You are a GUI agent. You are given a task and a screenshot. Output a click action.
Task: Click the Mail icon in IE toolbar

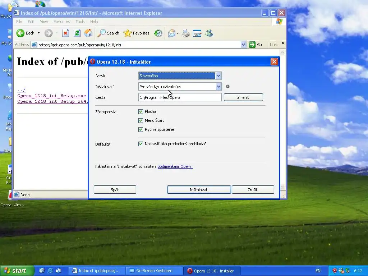coord(171,33)
